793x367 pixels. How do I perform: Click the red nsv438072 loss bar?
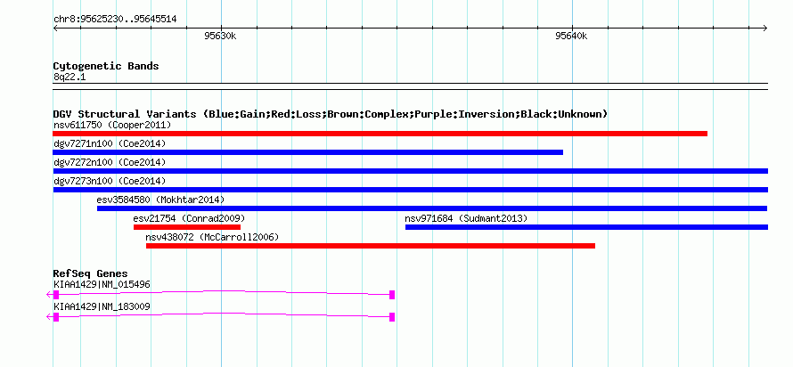pyautogui.click(x=370, y=246)
